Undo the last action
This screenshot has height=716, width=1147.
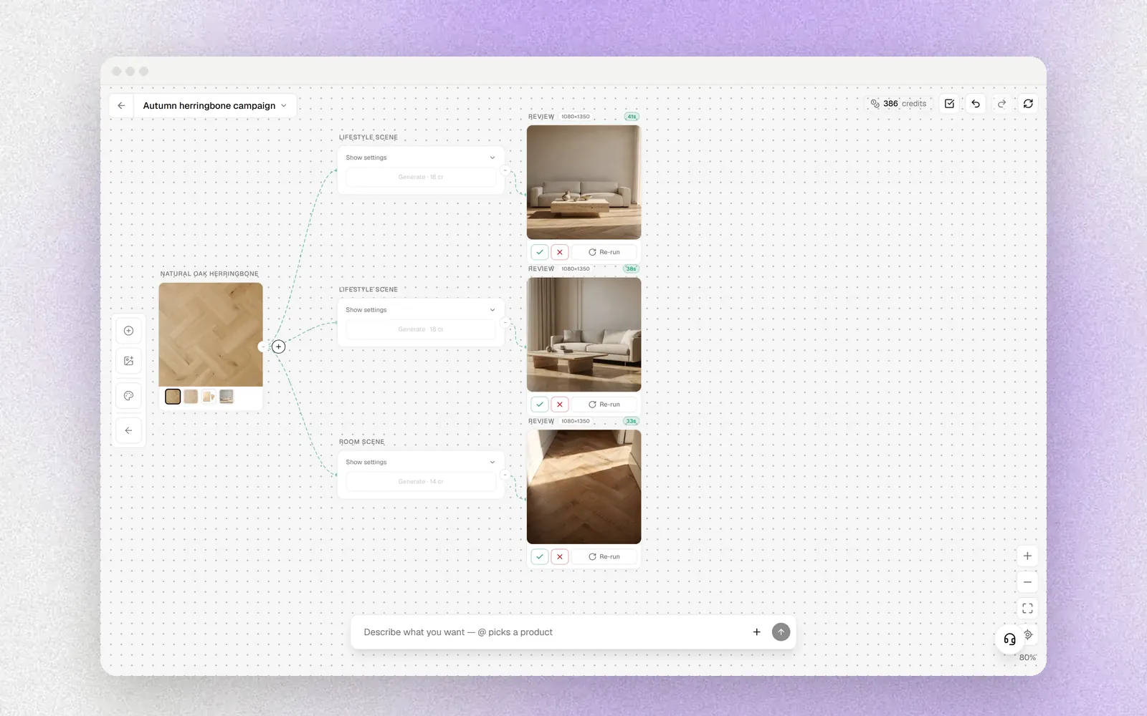[976, 104]
